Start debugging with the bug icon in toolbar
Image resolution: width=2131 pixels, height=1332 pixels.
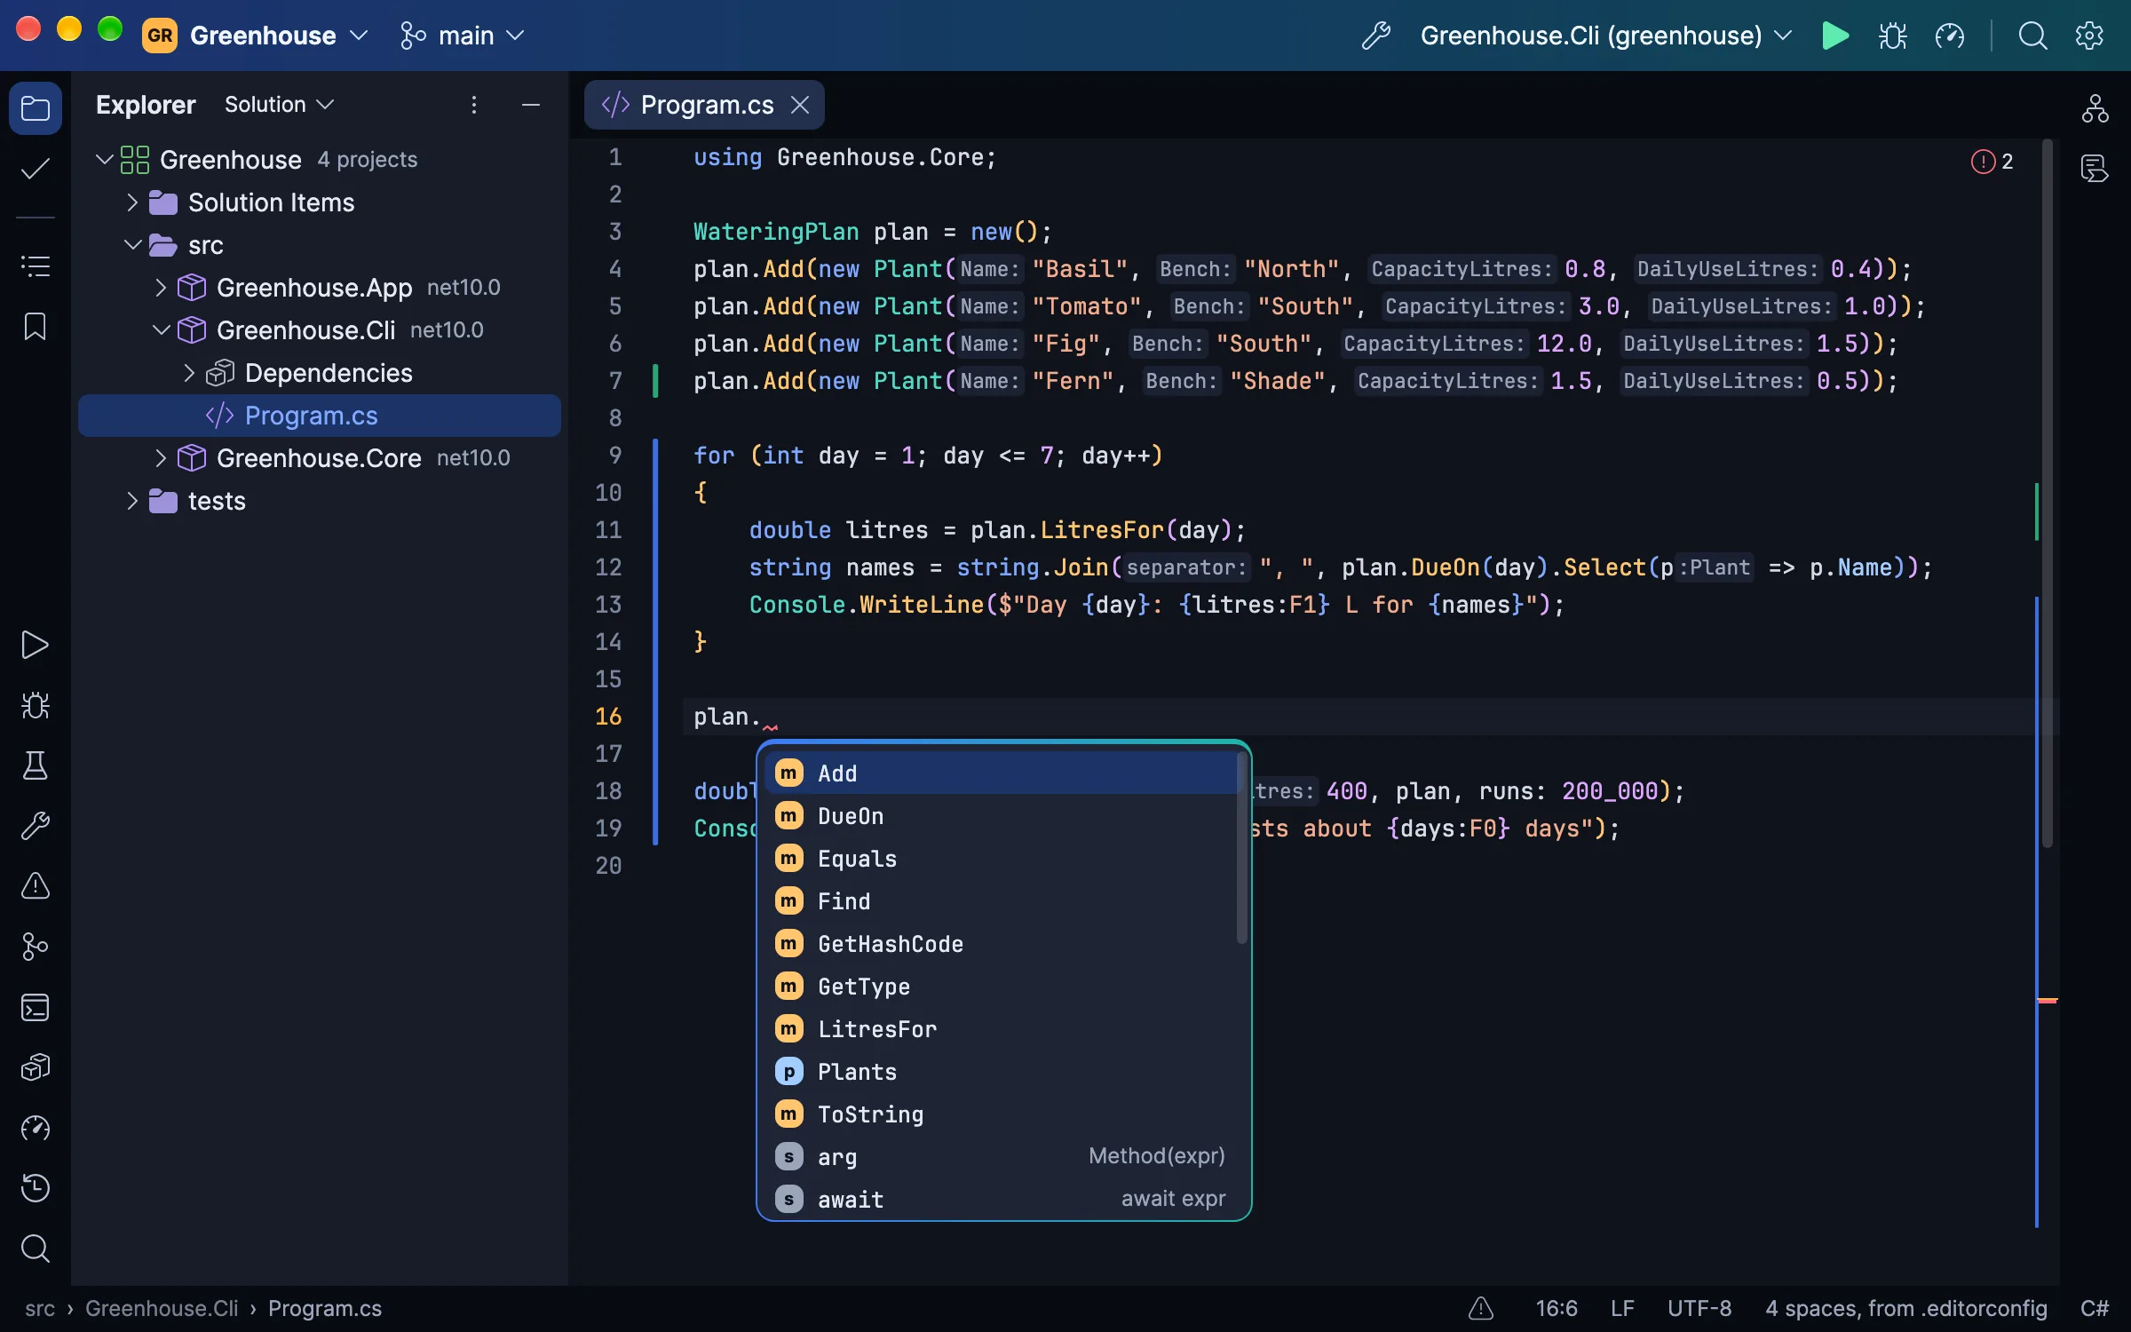pos(1892,36)
